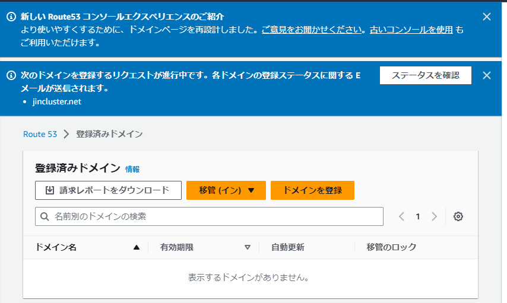Open table preferences gear icon
Screen dimensions: 507x303
point(458,216)
